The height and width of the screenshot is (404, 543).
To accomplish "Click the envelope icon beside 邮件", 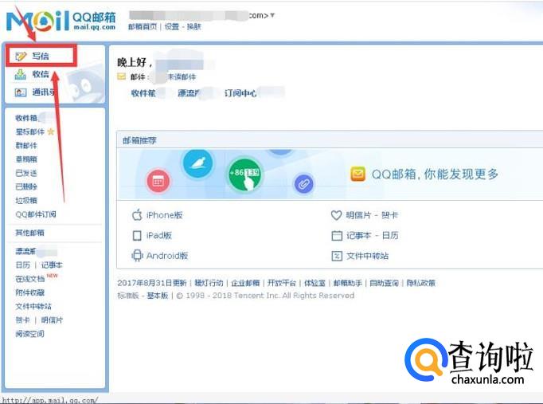I will coord(122,76).
